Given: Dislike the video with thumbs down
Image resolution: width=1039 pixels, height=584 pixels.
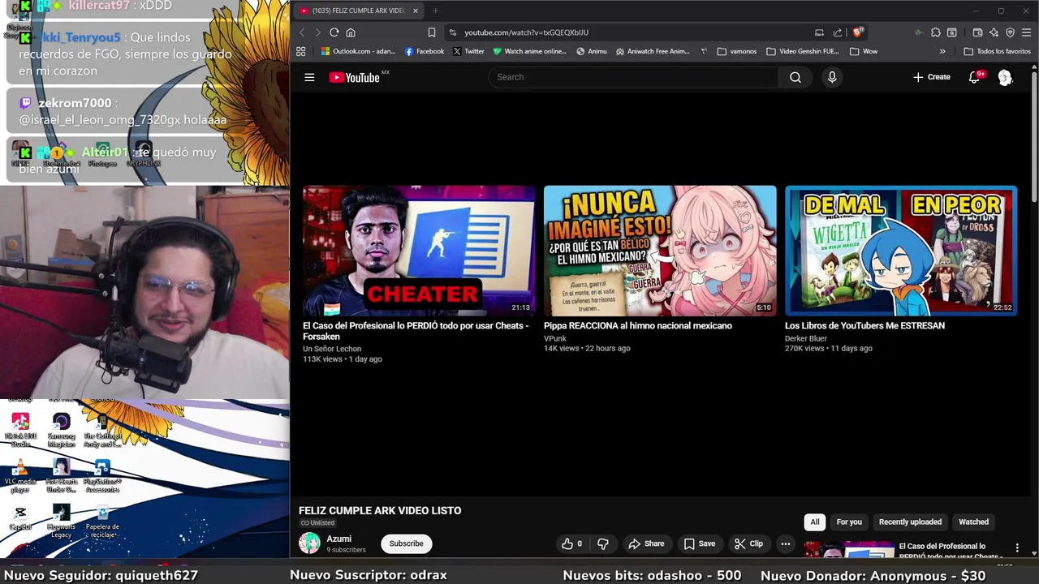Looking at the screenshot, I should [x=603, y=543].
